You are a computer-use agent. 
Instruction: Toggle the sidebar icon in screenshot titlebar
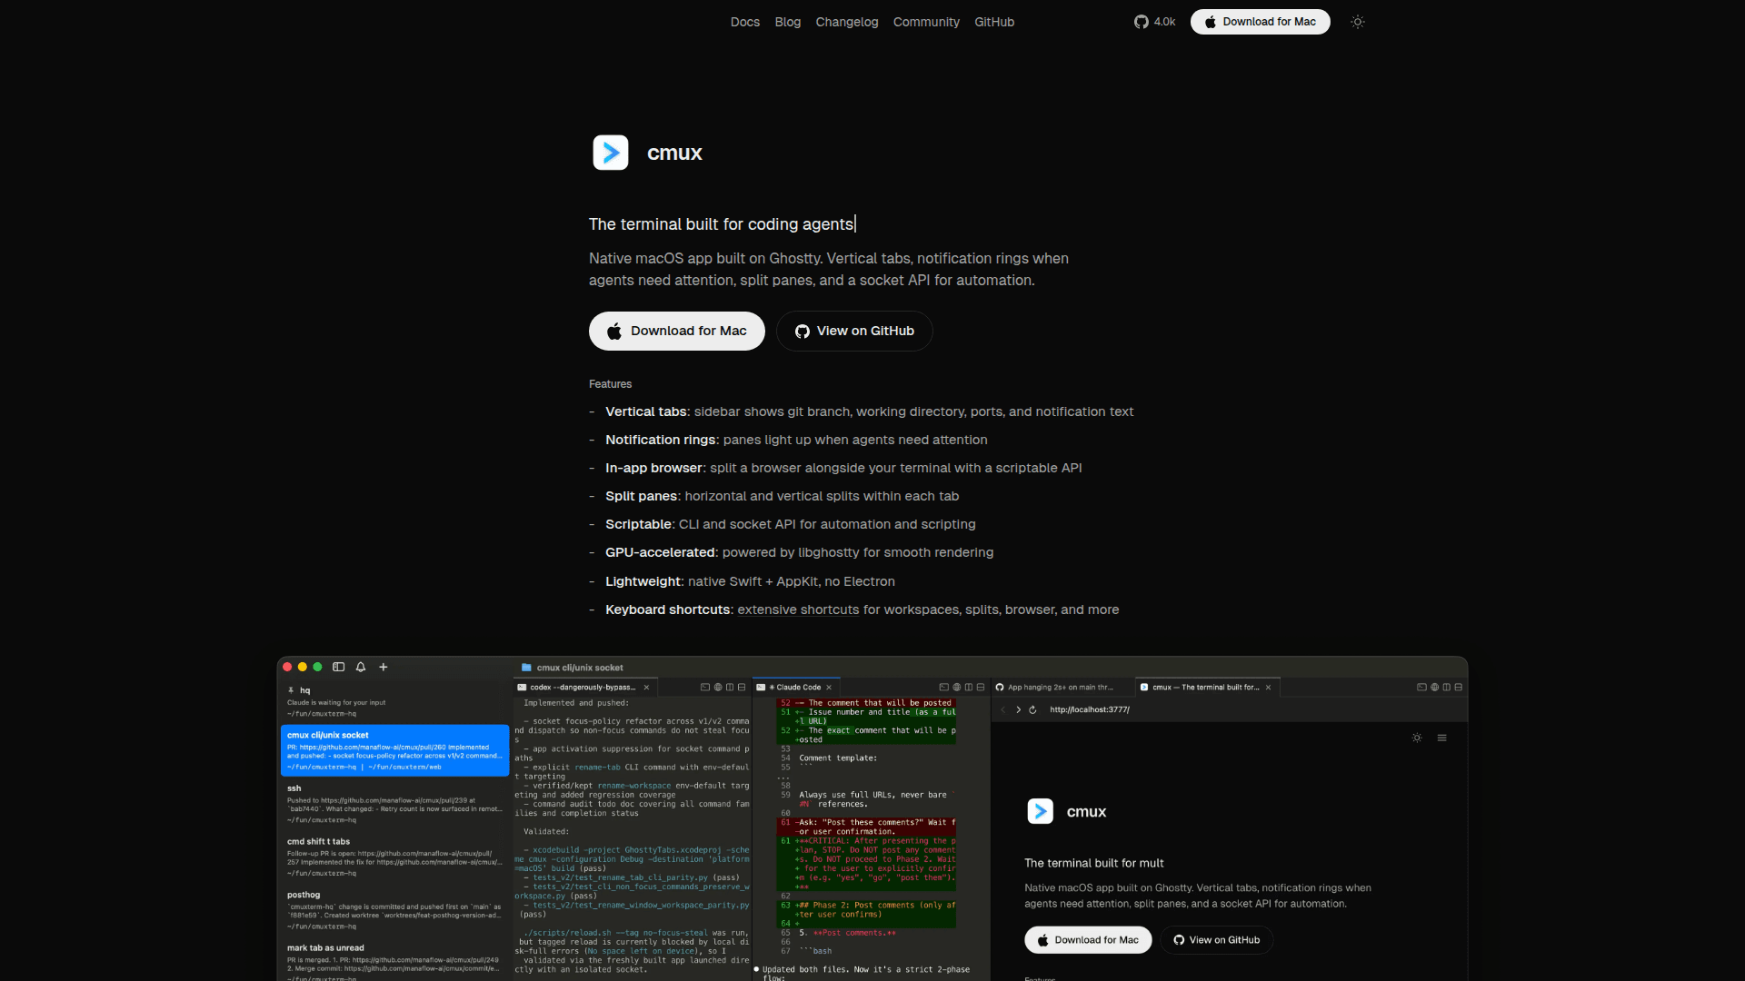[x=339, y=667]
